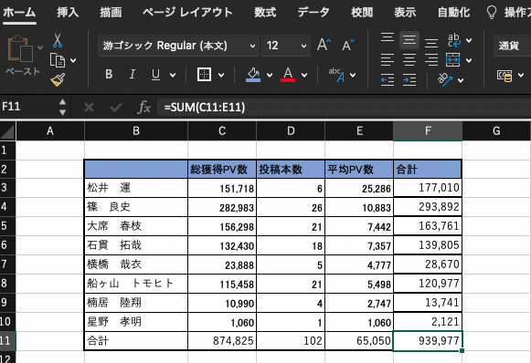This screenshot has width=531, height=363.
Task: Open the 数式 ribbon tab
Action: click(265, 12)
